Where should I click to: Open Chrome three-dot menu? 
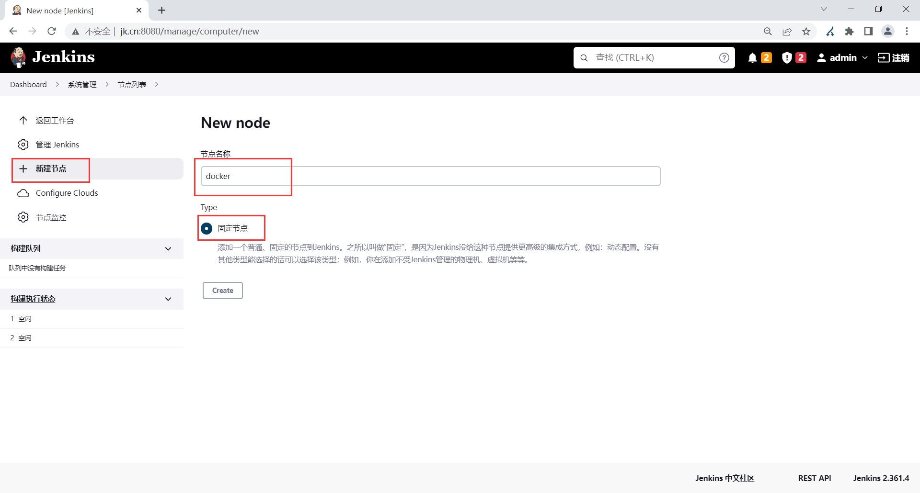tap(907, 31)
